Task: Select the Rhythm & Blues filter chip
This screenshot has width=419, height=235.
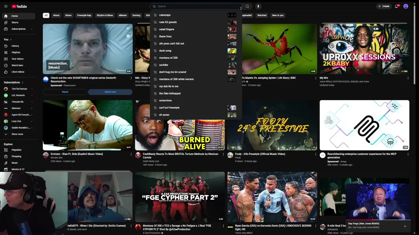Action: point(105,15)
